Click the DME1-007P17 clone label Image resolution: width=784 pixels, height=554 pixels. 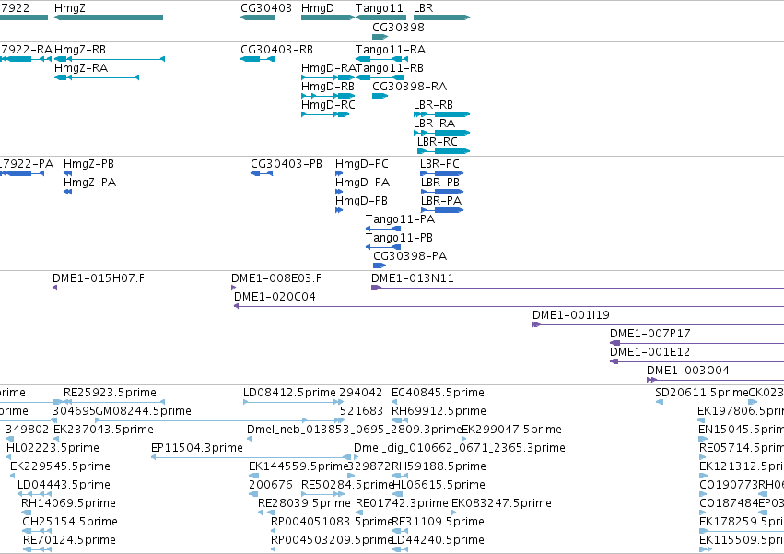click(x=649, y=335)
